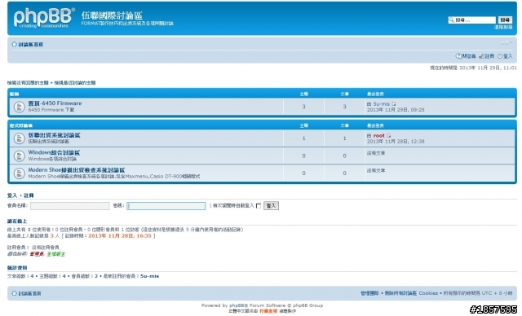Click forum status icon for Windows綜合討論區
The height and width of the screenshot is (316, 522).
point(20,156)
